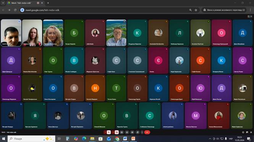Select the participant tile with letter Є
This screenshot has width=254, height=142.
click(158, 61)
